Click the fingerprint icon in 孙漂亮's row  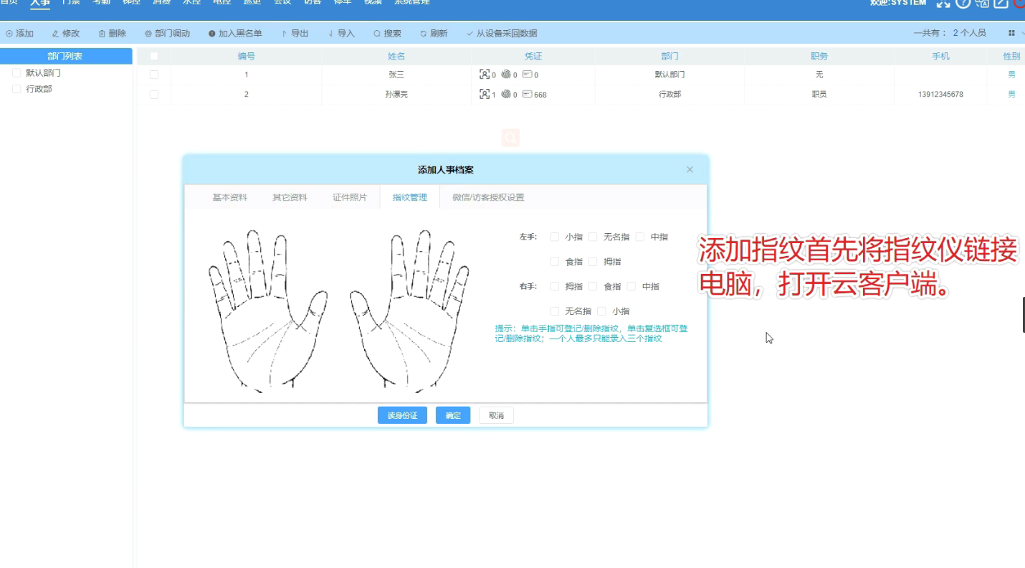pyautogui.click(x=506, y=94)
